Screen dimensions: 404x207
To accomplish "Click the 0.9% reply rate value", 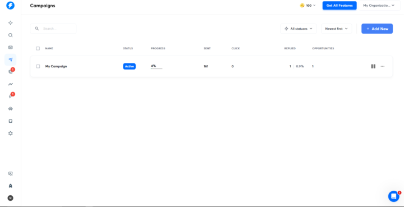I will pos(300,66).
